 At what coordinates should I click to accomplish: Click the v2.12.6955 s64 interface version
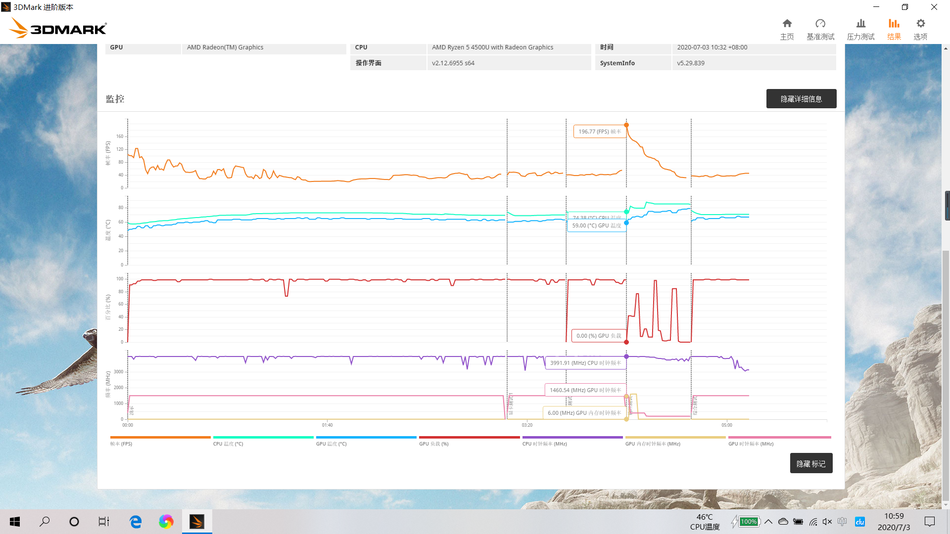(453, 63)
